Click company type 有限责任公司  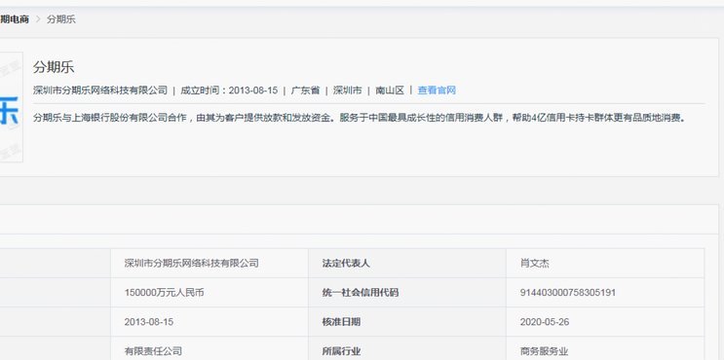pos(153,351)
